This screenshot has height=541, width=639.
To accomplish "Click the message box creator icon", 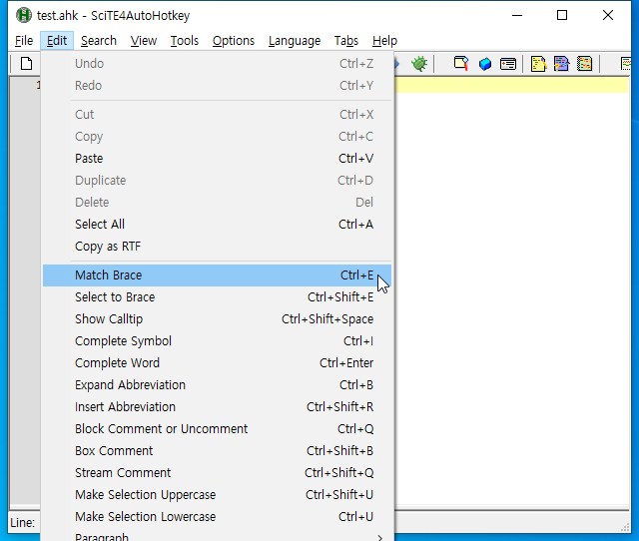I will click(x=508, y=64).
